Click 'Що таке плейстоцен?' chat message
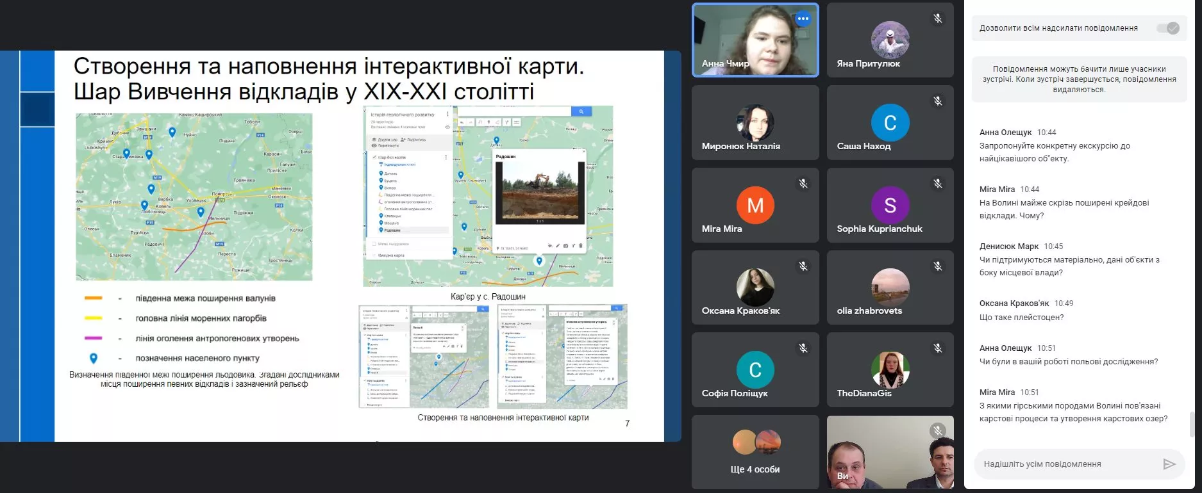The image size is (1202, 493). [x=1021, y=318]
